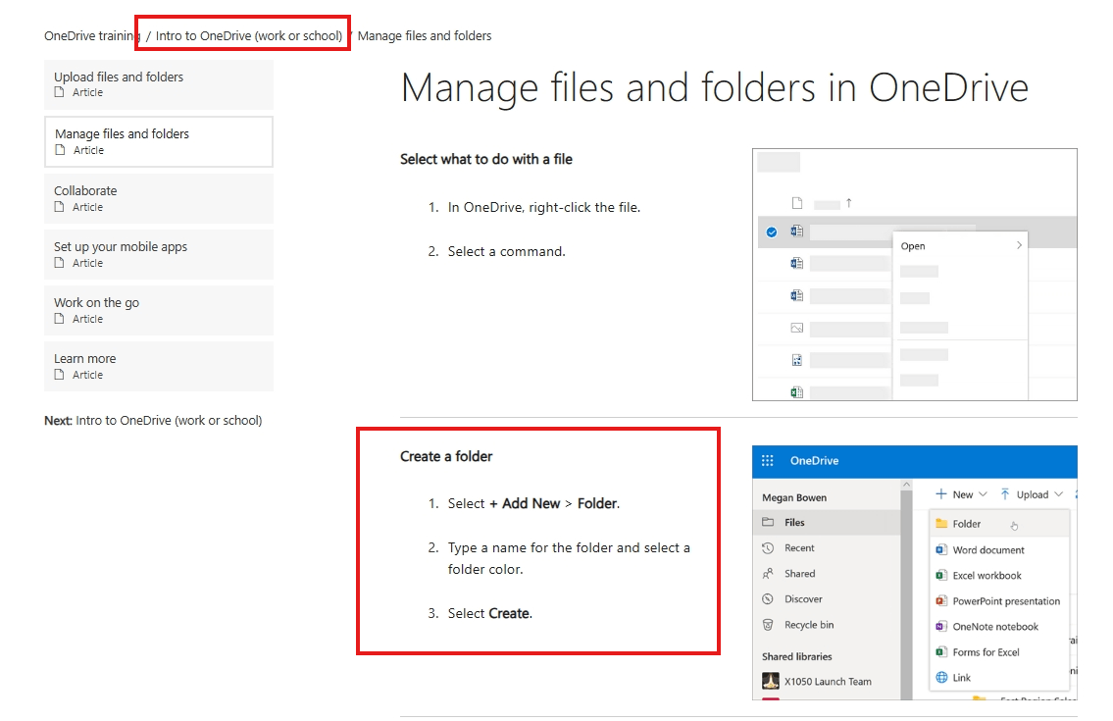The width and height of the screenshot is (1113, 721).
Task: Toggle the blue file selection checkmark
Action: [773, 232]
